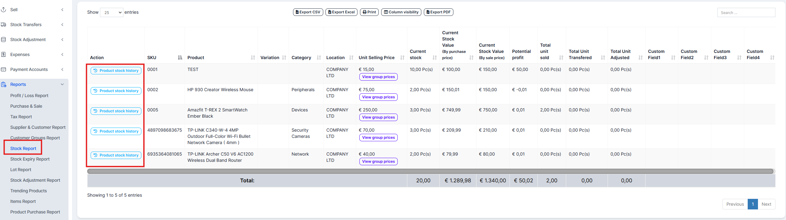This screenshot has height=220, width=786.
Task: Focus the table Search field
Action: 746,12
